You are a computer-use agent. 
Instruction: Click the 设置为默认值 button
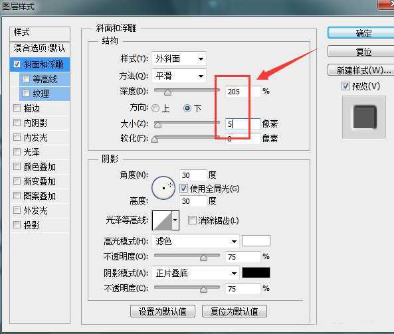pyautogui.click(x=163, y=311)
